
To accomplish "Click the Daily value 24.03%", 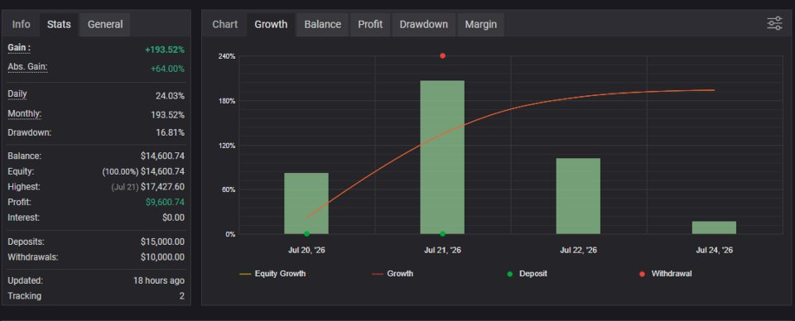I will tap(170, 96).
